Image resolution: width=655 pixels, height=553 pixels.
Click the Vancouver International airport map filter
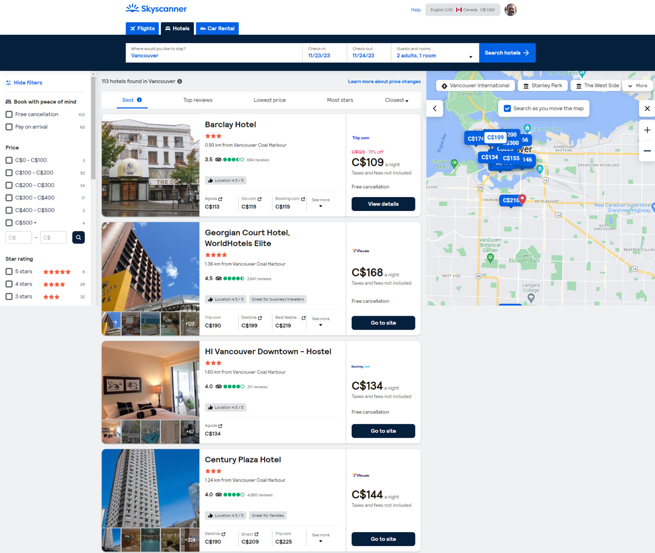click(x=475, y=85)
